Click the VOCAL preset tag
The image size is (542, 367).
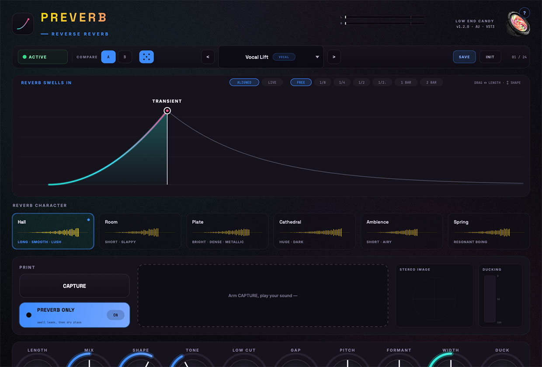[x=284, y=57]
